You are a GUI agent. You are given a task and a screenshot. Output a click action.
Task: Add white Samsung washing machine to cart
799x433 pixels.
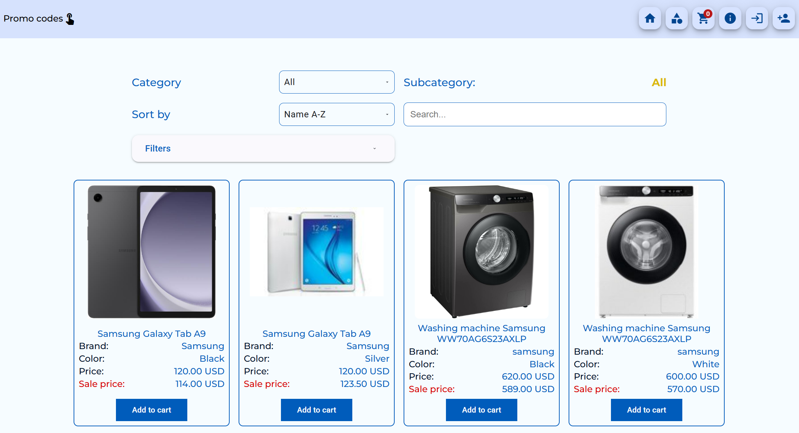point(647,410)
